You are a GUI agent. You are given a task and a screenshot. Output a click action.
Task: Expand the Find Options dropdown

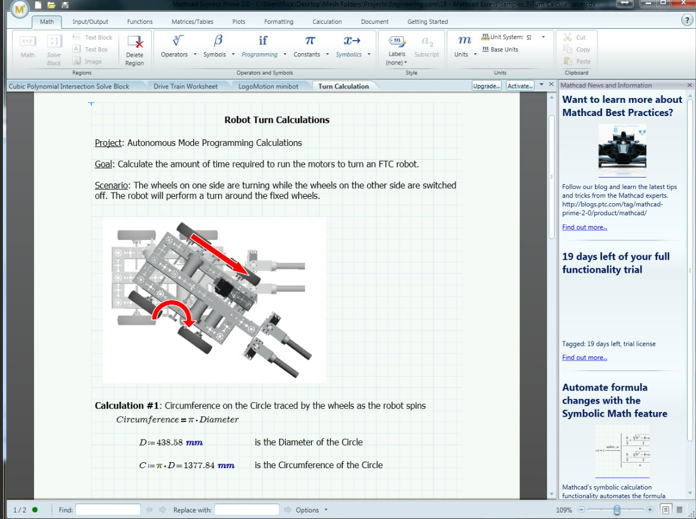click(x=326, y=509)
